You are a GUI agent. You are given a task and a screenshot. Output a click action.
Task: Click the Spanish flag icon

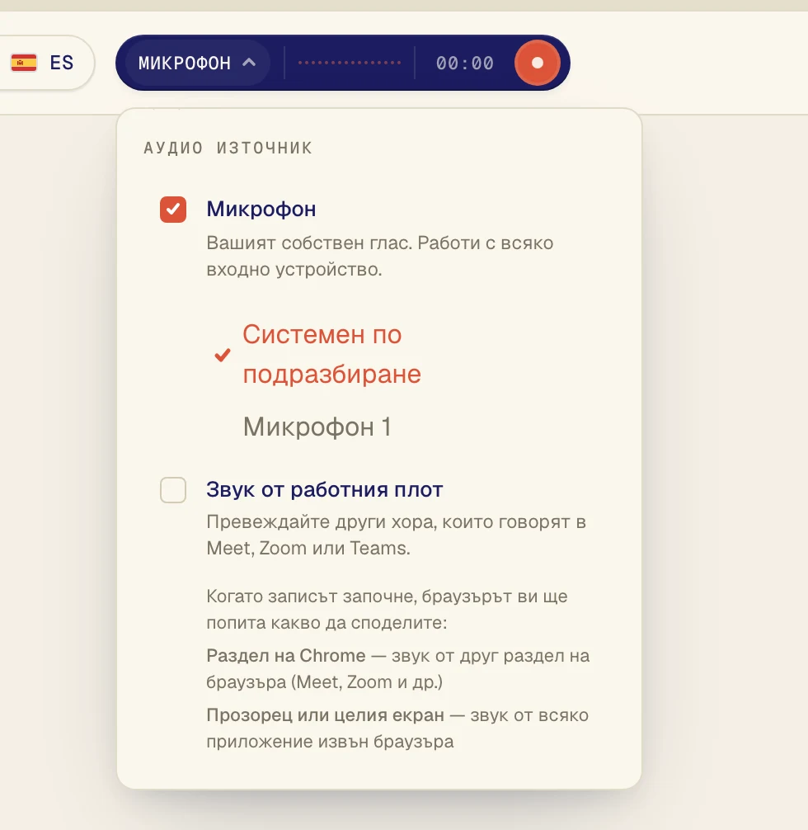tap(24, 63)
